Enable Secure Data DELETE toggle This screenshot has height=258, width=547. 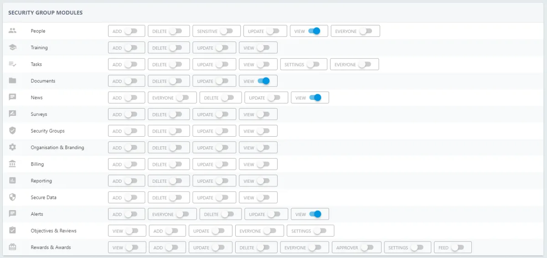coord(175,197)
